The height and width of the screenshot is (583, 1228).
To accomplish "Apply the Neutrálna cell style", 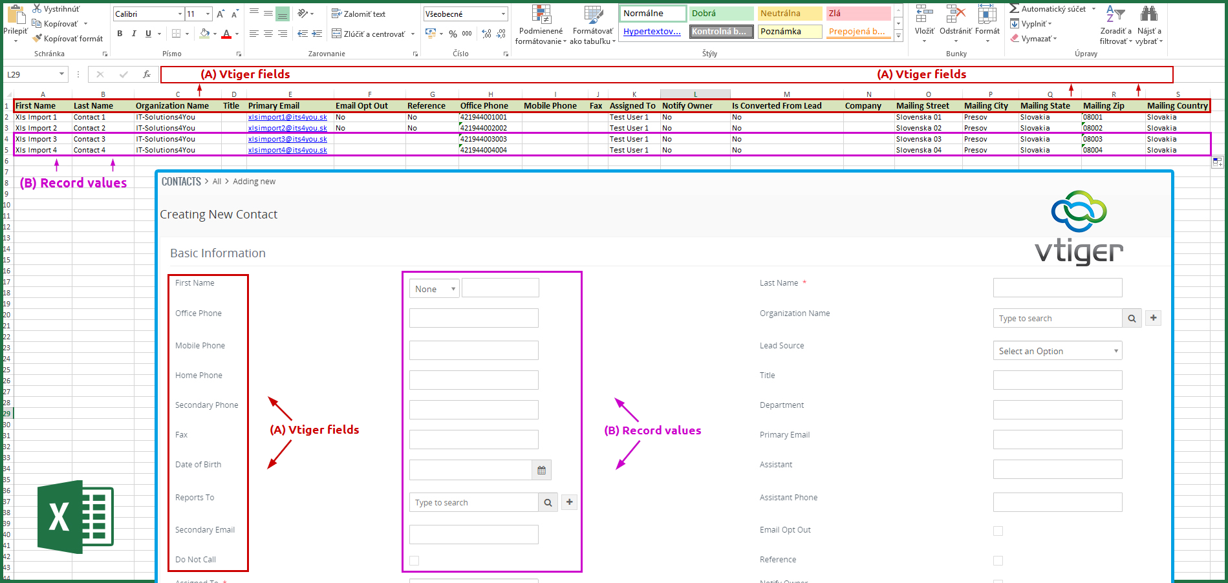I will (790, 13).
